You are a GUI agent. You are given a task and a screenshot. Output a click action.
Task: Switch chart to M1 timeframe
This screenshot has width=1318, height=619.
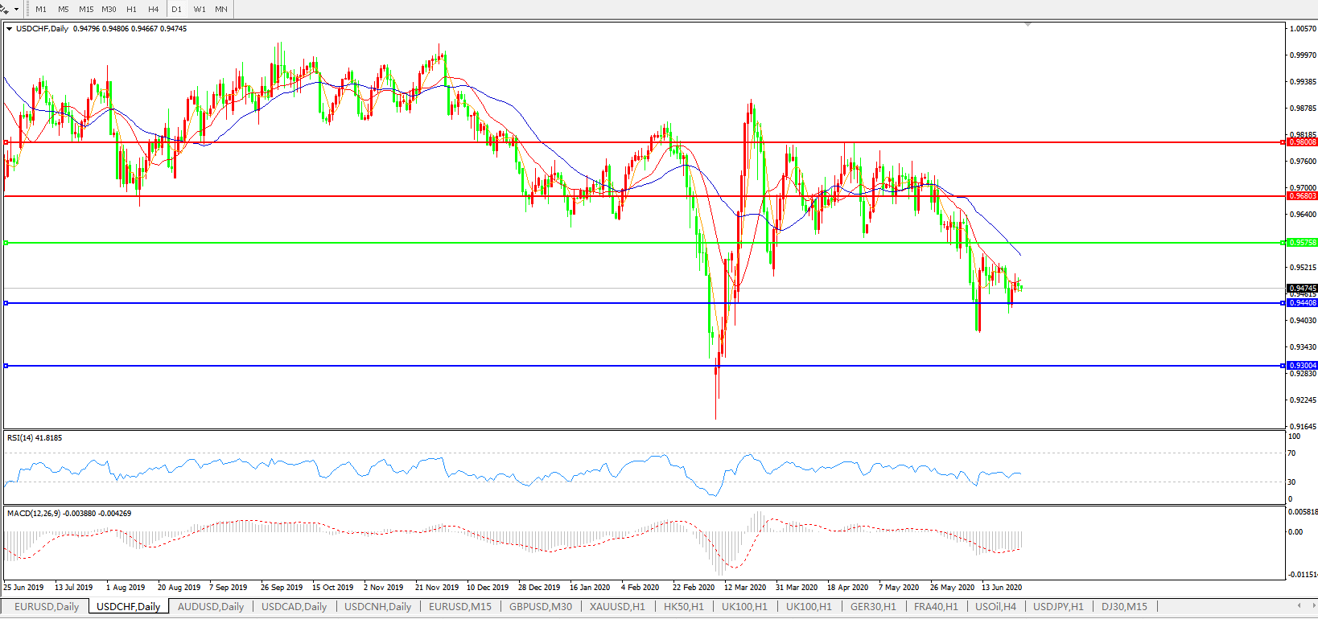(41, 10)
